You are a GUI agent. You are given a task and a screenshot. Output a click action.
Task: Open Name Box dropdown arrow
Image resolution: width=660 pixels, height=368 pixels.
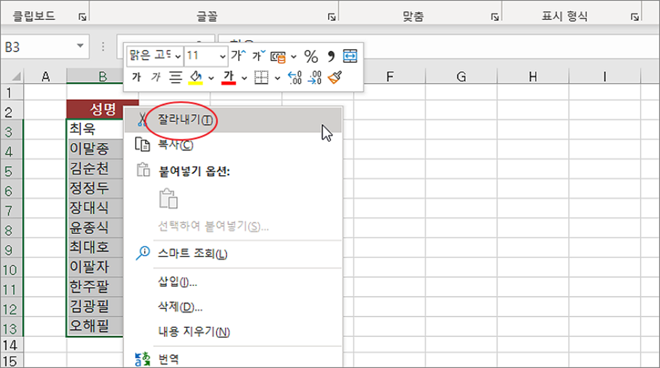[80, 46]
